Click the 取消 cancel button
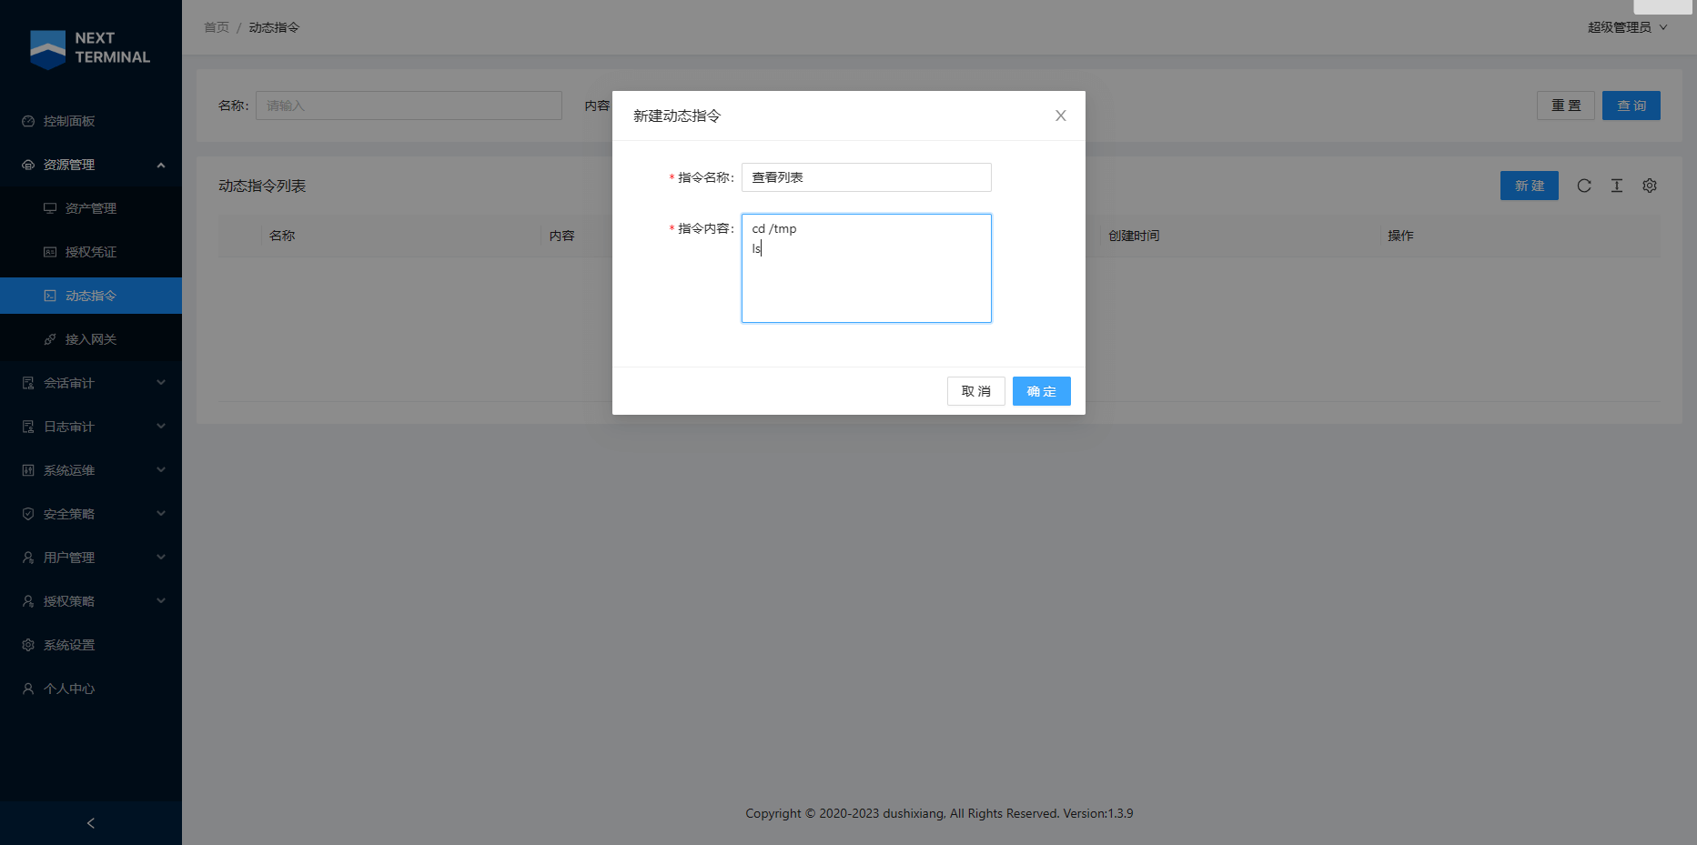1697x845 pixels. [x=975, y=391]
